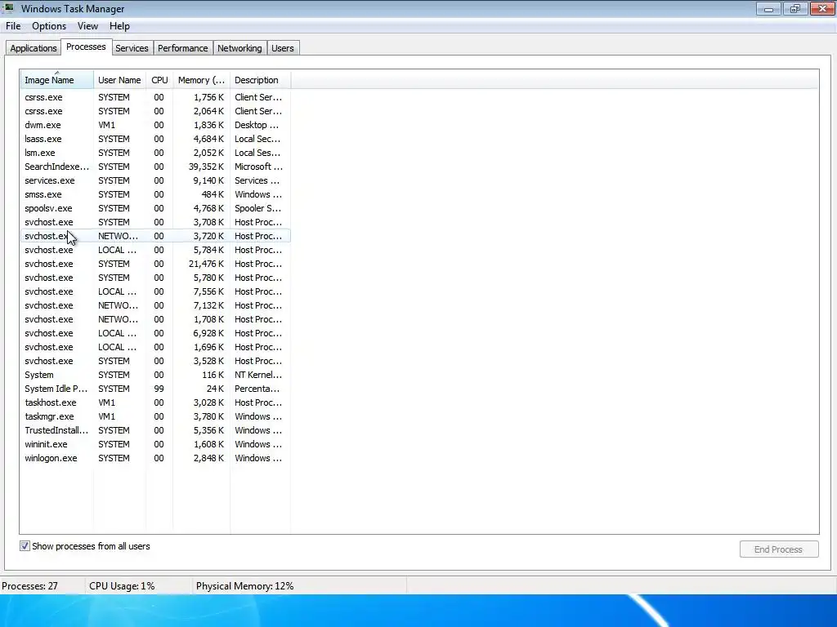Select the services.exe process
The height and width of the screenshot is (627, 837).
click(x=155, y=180)
